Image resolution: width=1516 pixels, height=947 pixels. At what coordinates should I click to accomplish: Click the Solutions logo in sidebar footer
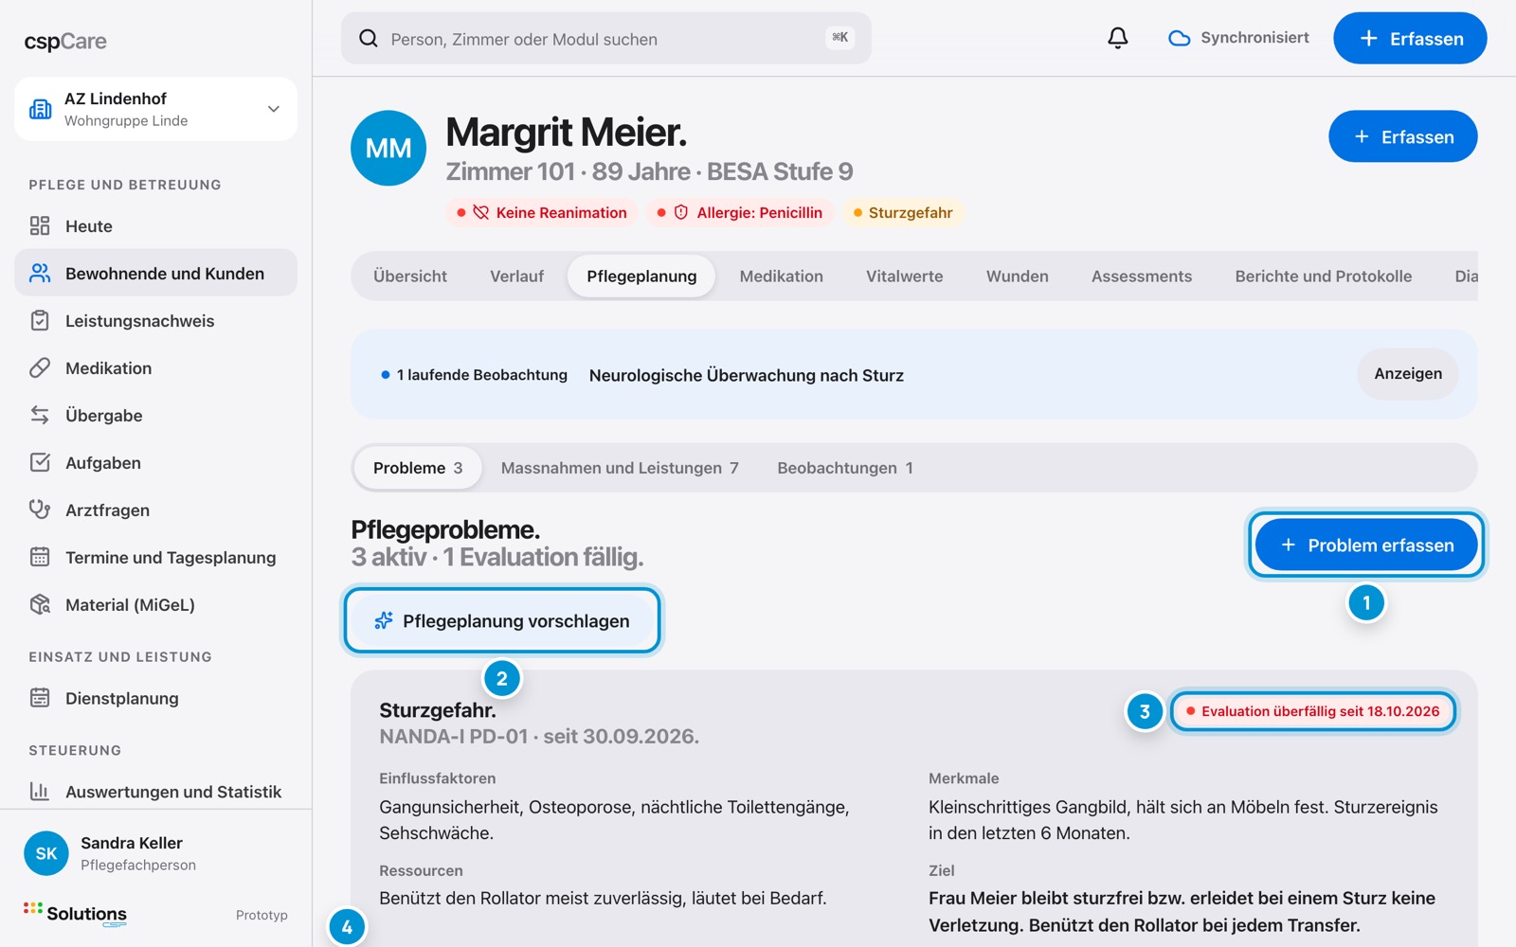coord(76,914)
